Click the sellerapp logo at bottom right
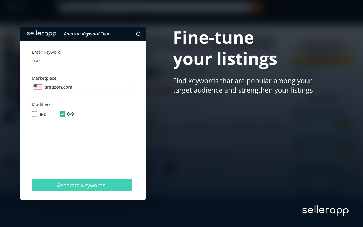Viewport: 363px width, 227px height. pyautogui.click(x=325, y=210)
